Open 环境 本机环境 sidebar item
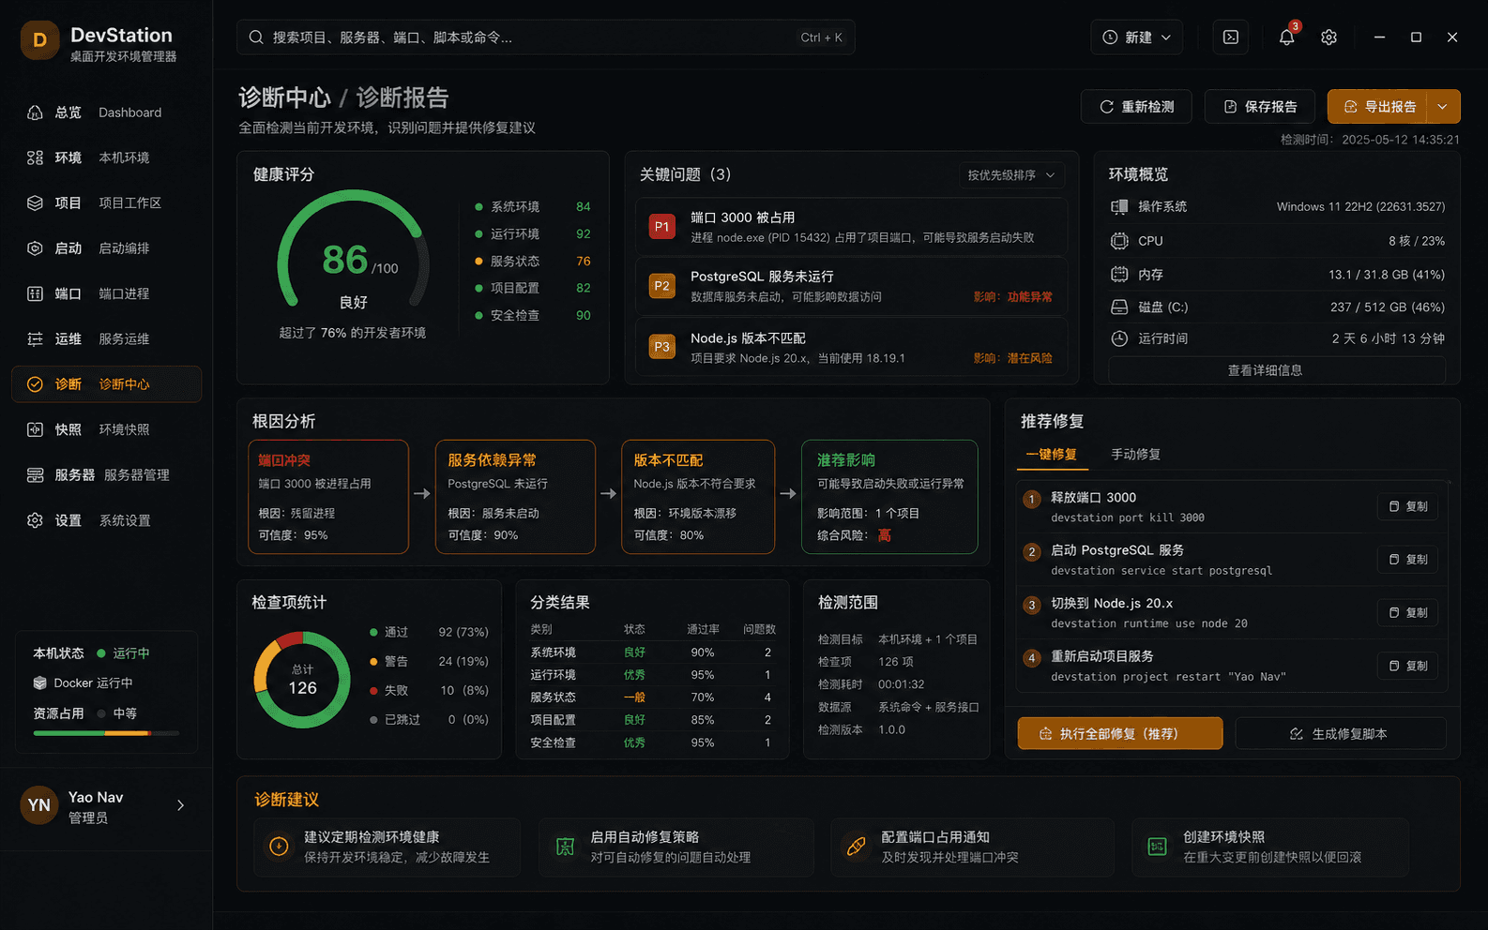Image resolution: width=1488 pixels, height=930 pixels. pyautogui.click(x=106, y=157)
